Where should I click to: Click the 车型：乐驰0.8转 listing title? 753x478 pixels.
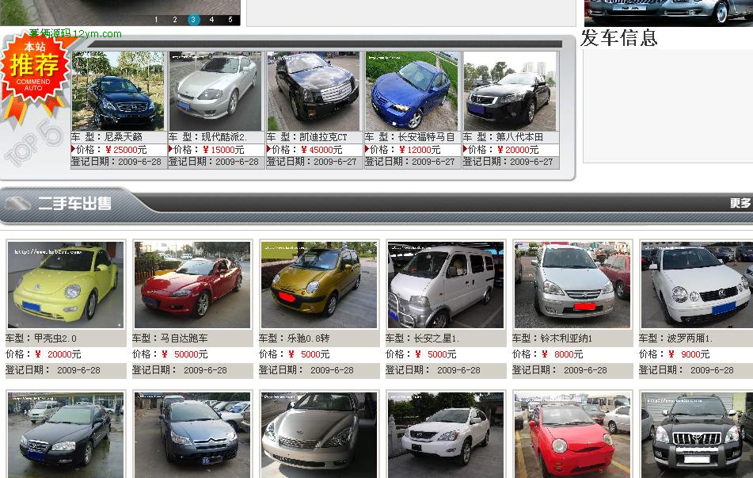295,338
